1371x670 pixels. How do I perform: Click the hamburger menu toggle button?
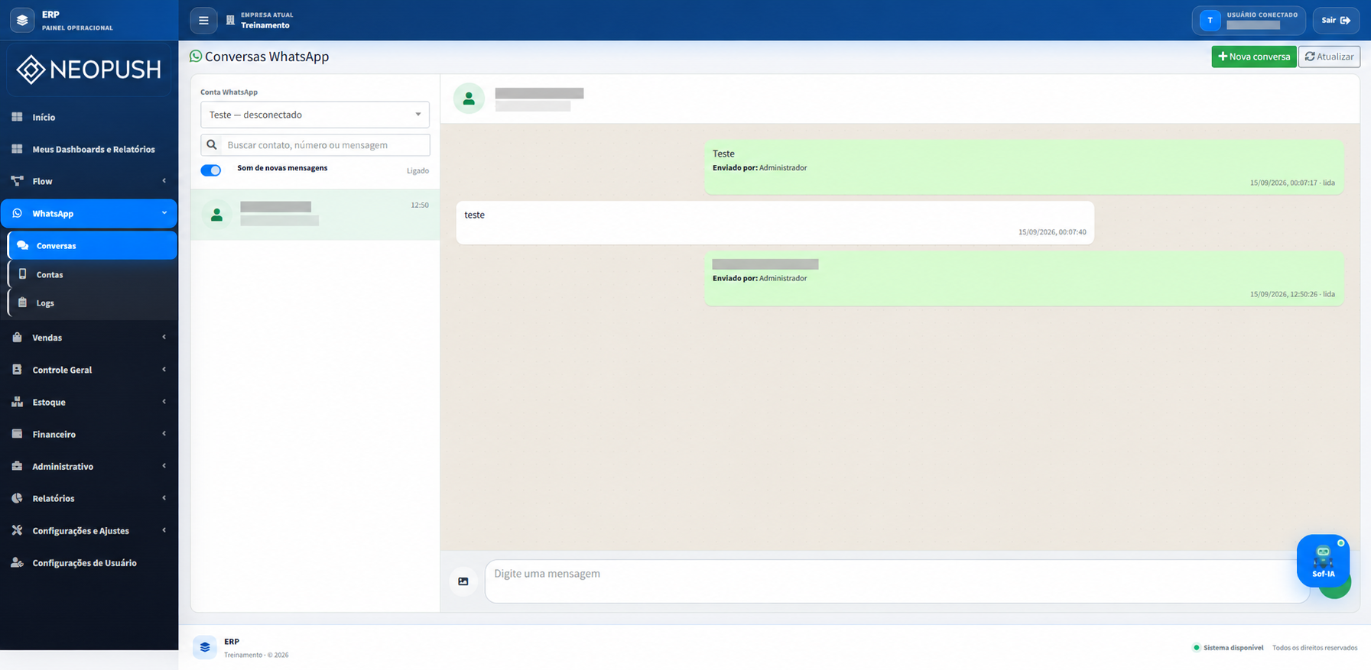point(203,21)
